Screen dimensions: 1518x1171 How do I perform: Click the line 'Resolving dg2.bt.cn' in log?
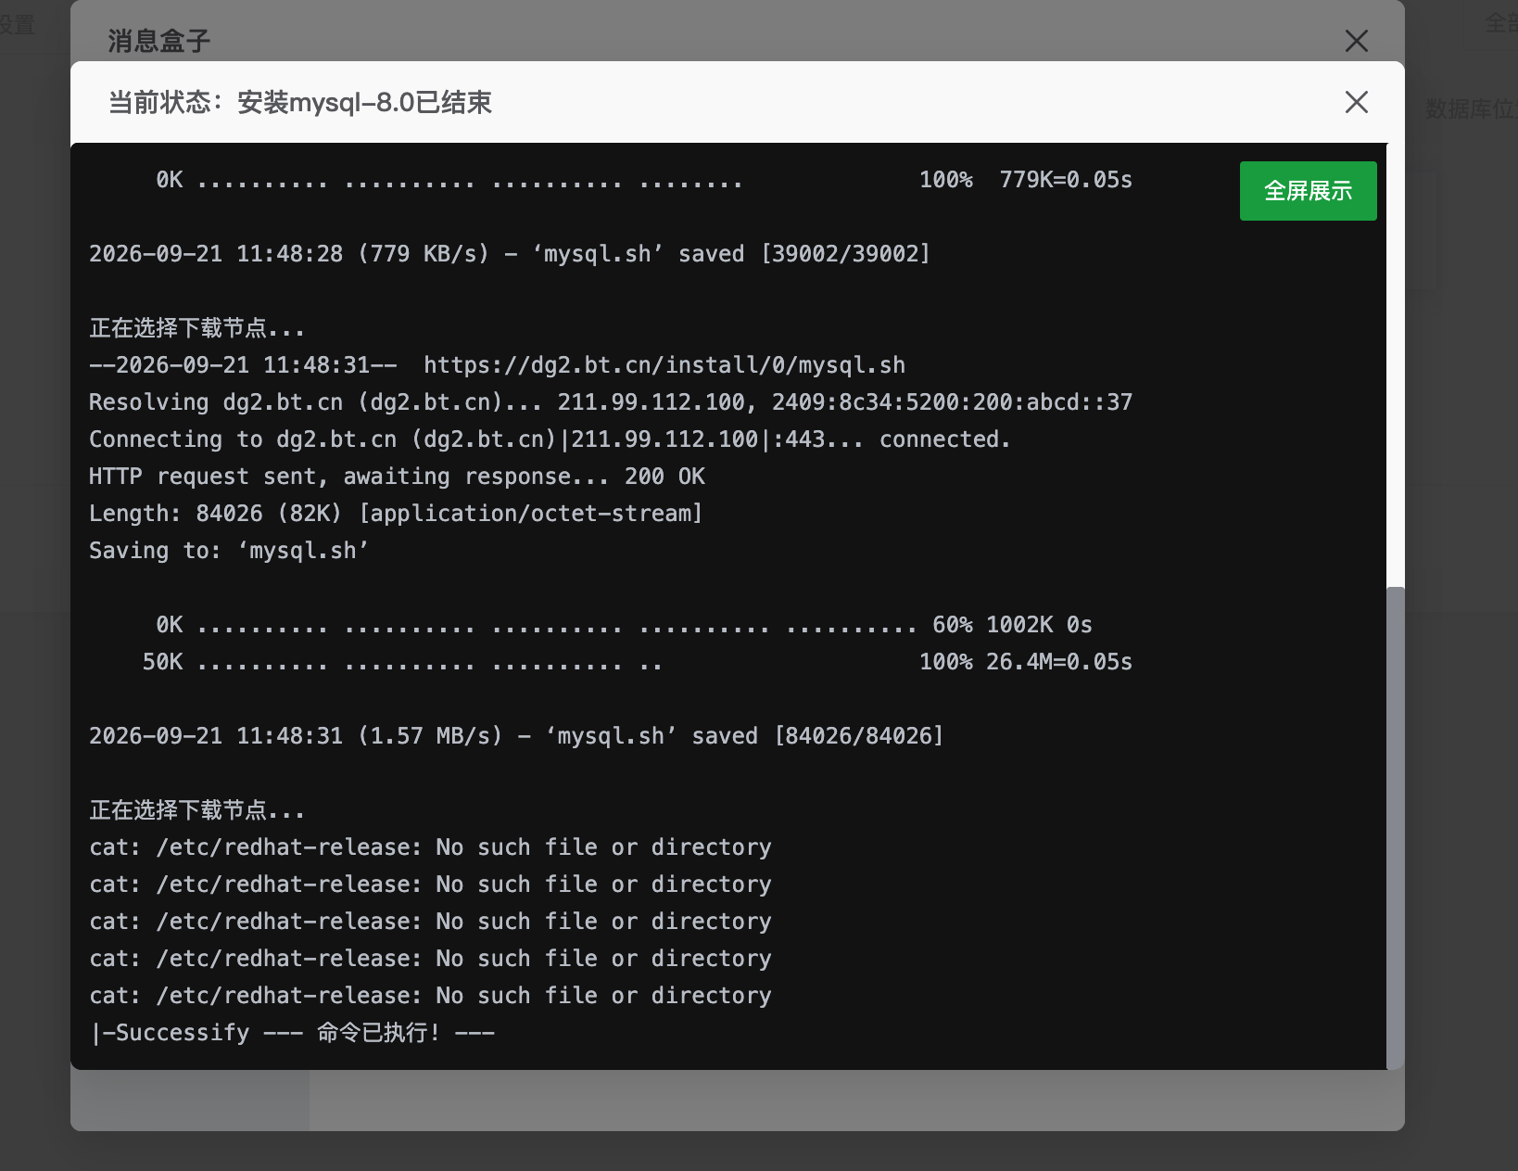coord(611,402)
